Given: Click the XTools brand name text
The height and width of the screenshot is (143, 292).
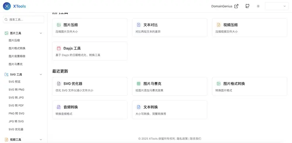Looking at the screenshot, I should [20, 6].
